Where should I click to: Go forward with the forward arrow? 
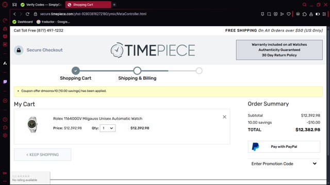coord(21,14)
